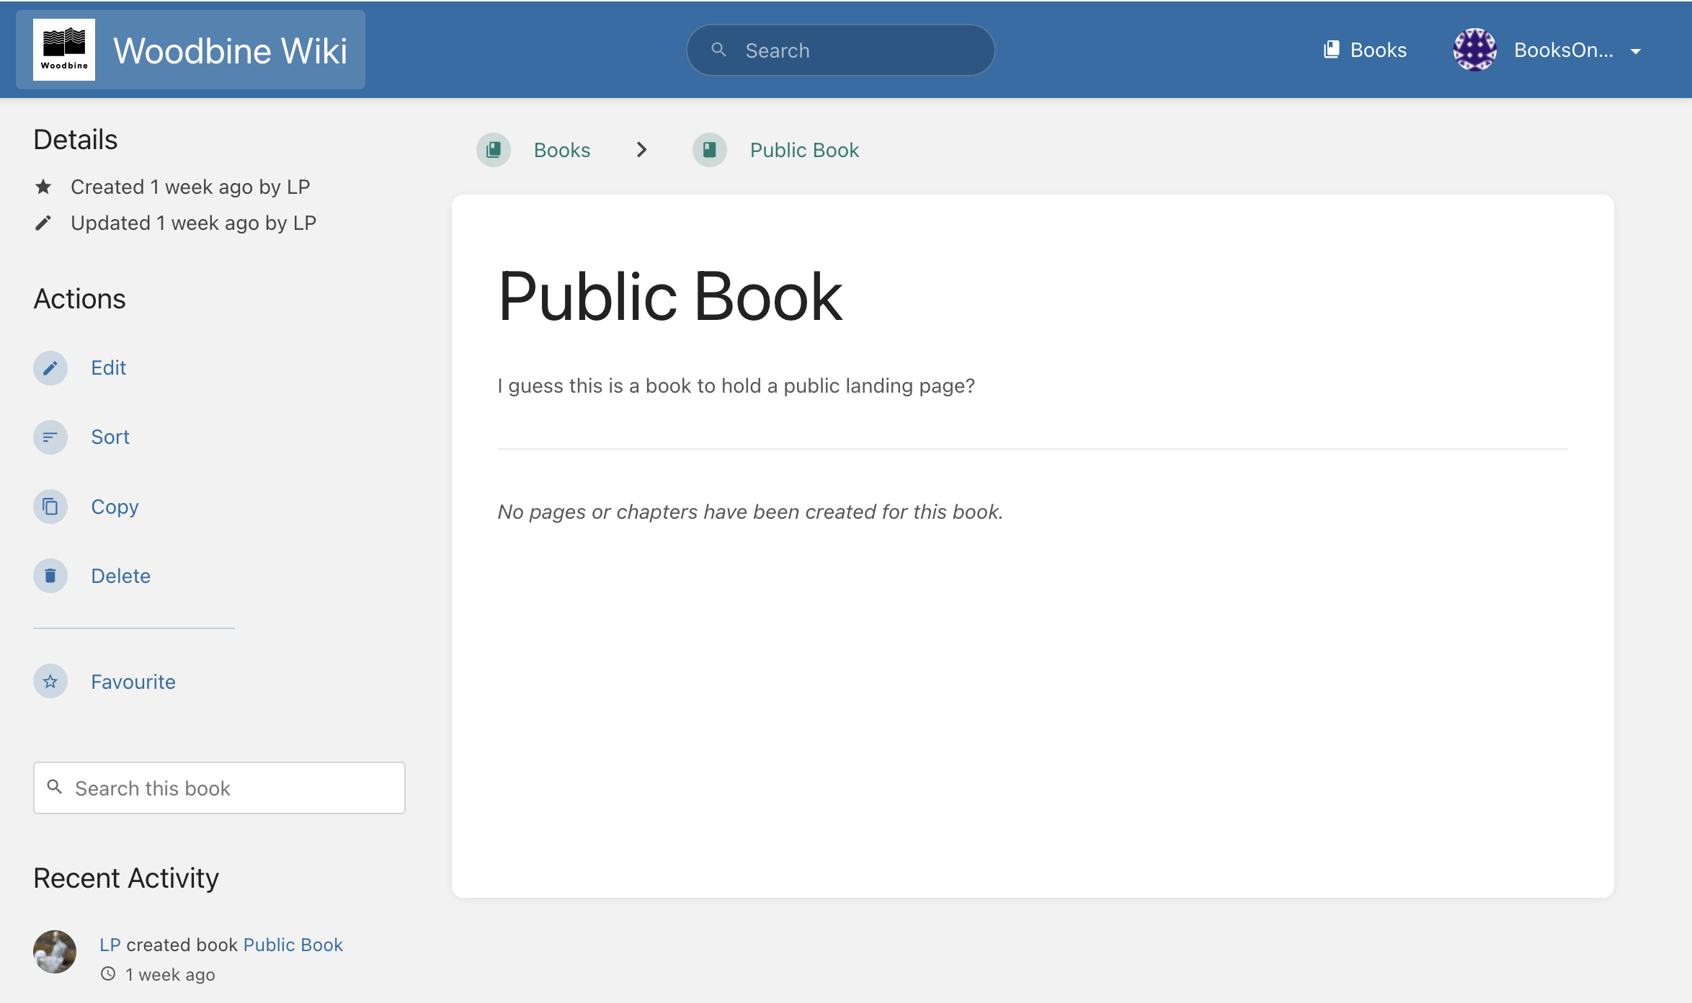1692x1003 pixels.
Task: Click the Woodbine logo image
Action: coord(64,50)
